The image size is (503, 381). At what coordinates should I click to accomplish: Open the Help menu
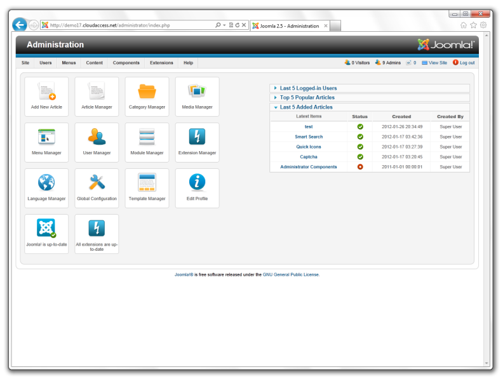[188, 63]
